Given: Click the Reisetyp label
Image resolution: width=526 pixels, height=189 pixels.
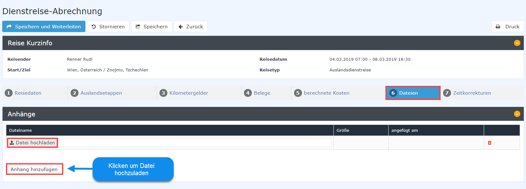Looking at the screenshot, I should point(269,70).
